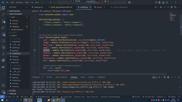Create a new terminal with plus icon
Image resolution: width=182 pixels, height=102 pixels.
point(159,77)
